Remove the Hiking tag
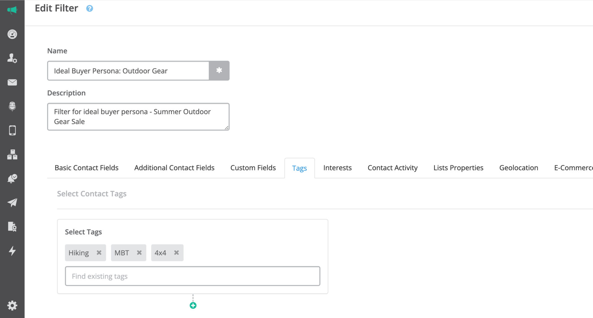 click(x=99, y=252)
